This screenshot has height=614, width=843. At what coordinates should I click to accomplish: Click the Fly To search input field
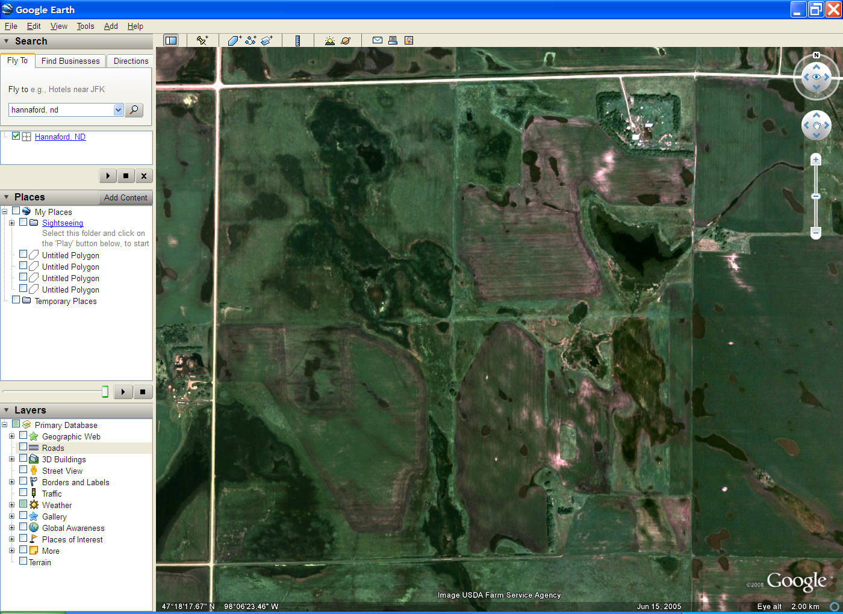click(61, 110)
